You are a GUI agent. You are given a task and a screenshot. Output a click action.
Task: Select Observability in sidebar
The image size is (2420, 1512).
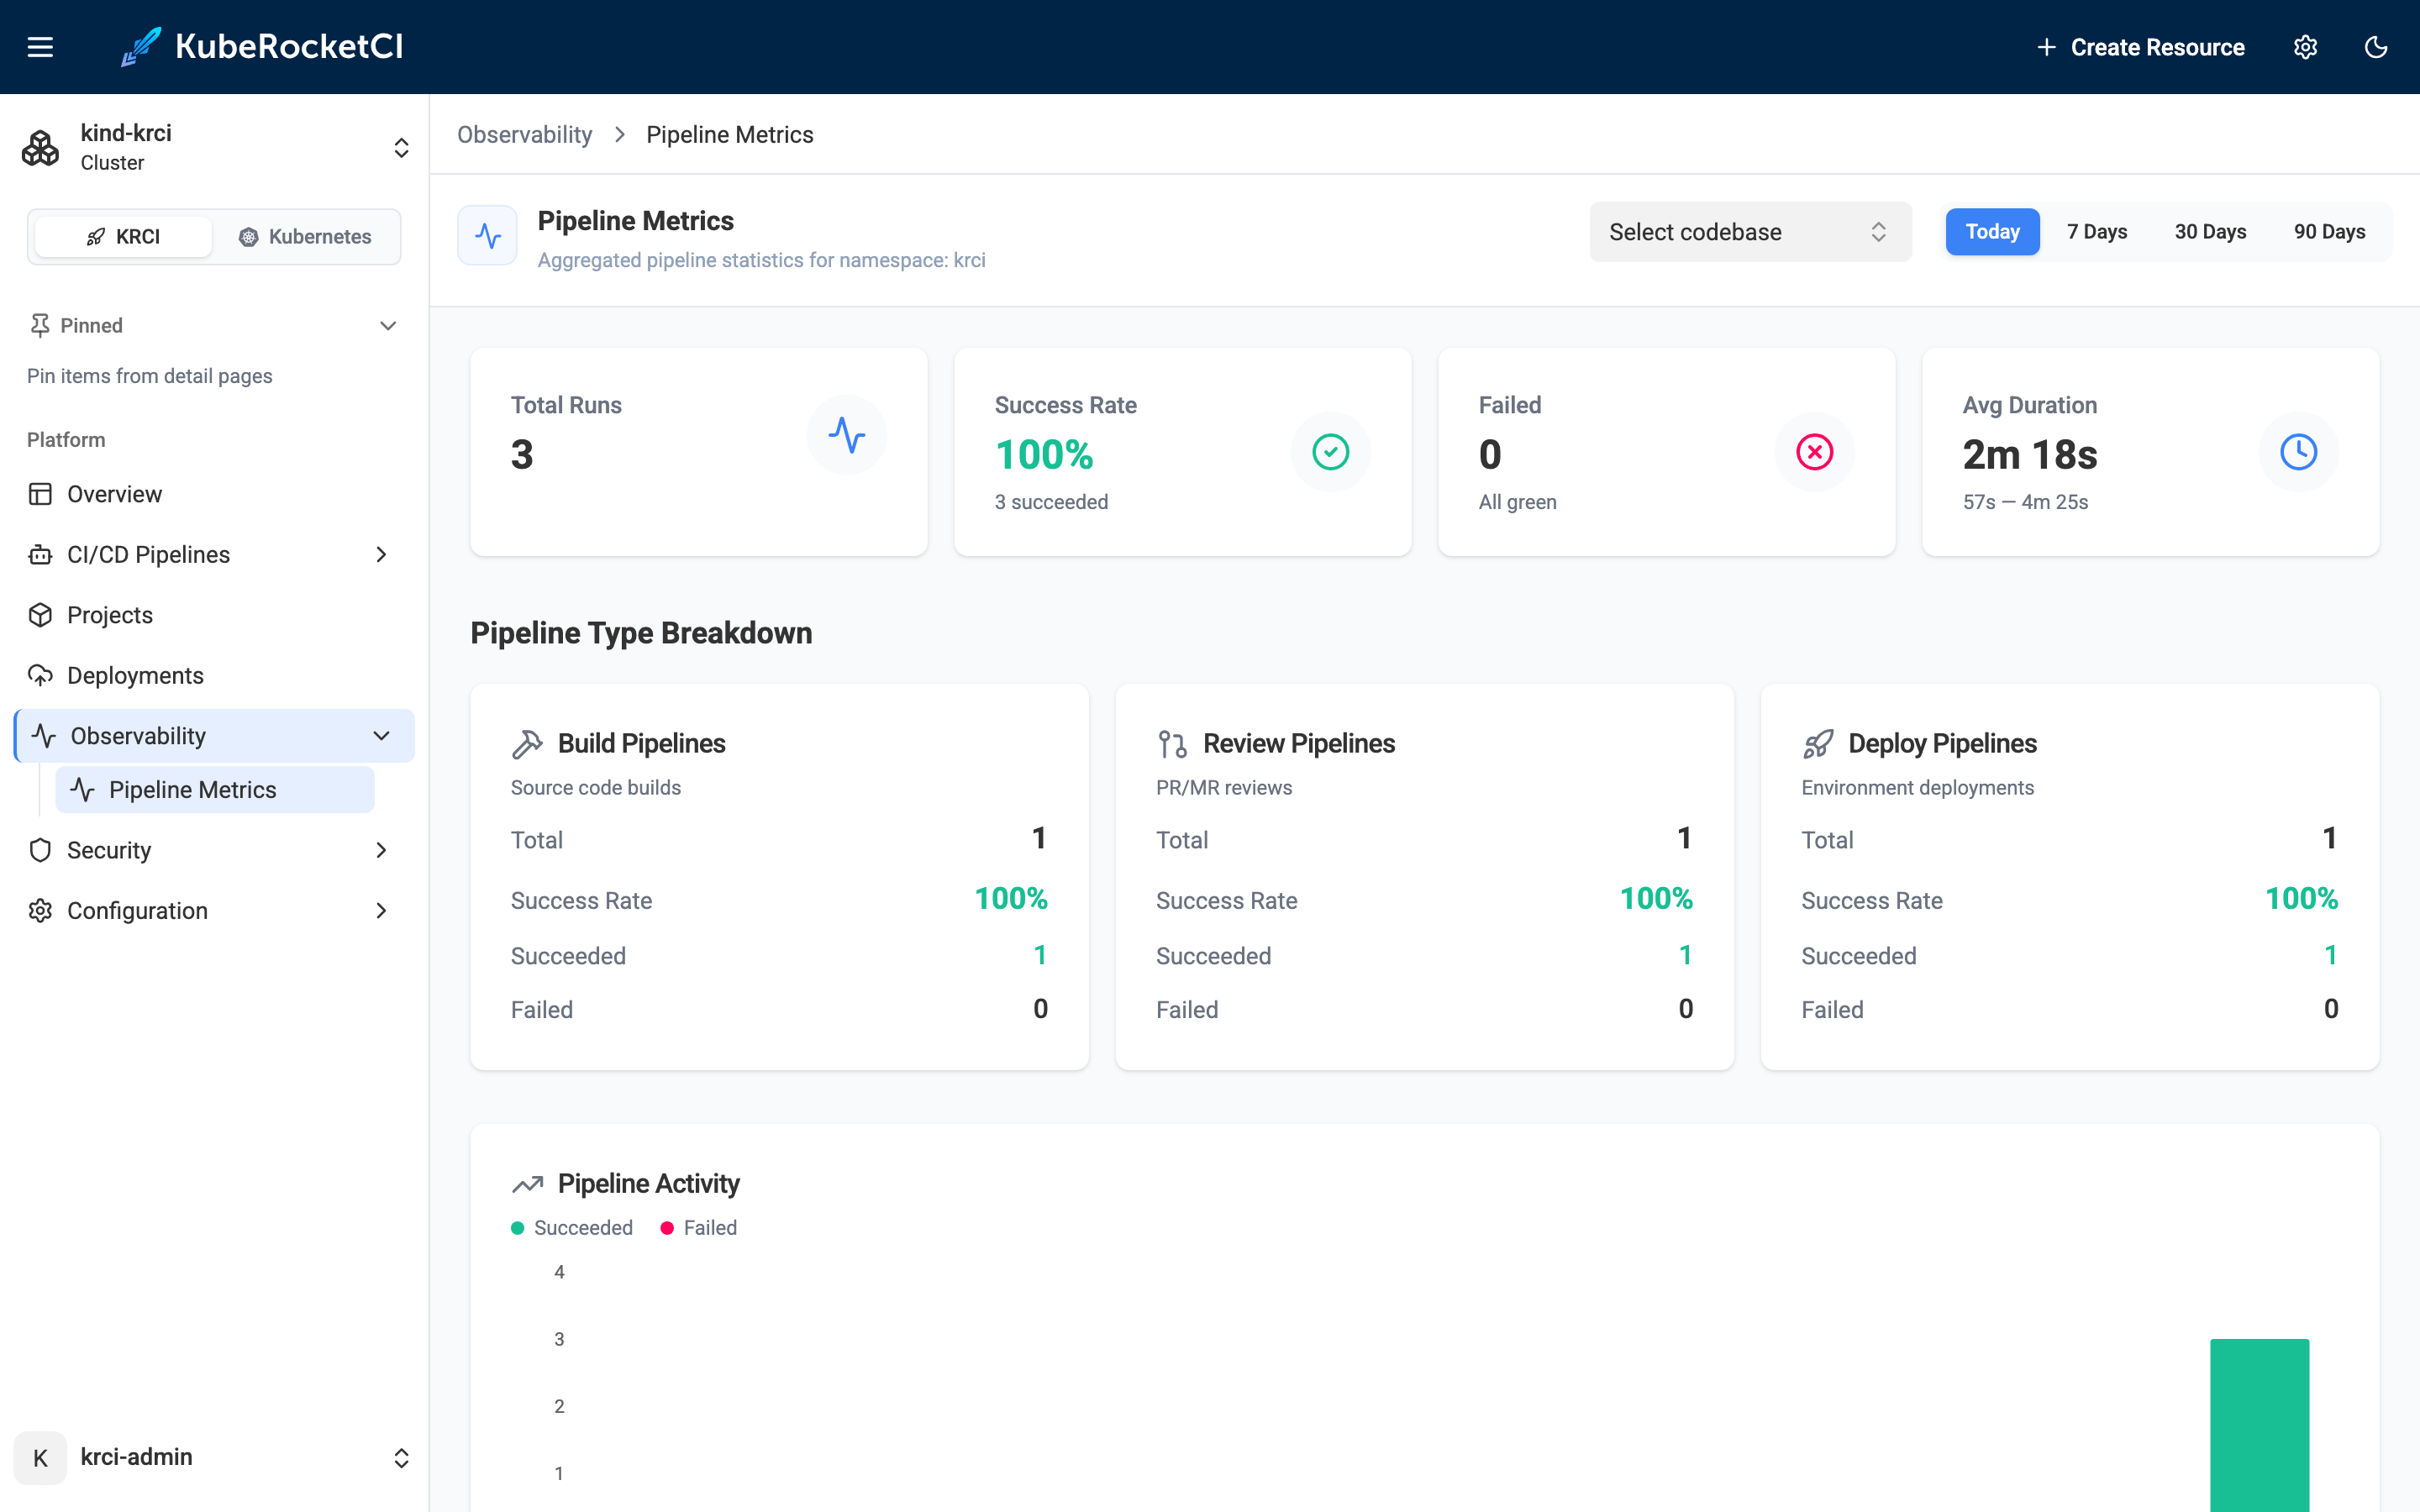(x=213, y=736)
